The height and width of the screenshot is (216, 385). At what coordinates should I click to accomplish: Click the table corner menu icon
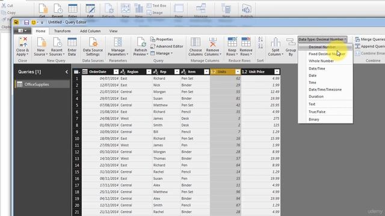pos(77,72)
